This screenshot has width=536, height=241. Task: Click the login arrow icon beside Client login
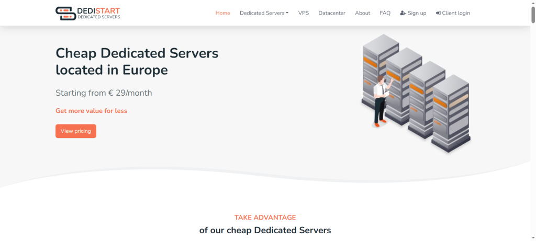(438, 13)
